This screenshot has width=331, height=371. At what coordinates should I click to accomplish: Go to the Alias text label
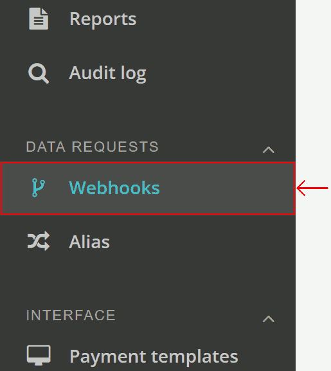[89, 242]
